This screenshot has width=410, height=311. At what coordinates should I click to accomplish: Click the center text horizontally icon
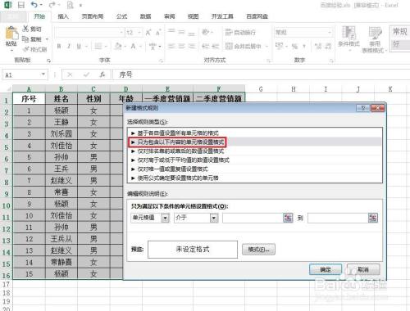181,46
